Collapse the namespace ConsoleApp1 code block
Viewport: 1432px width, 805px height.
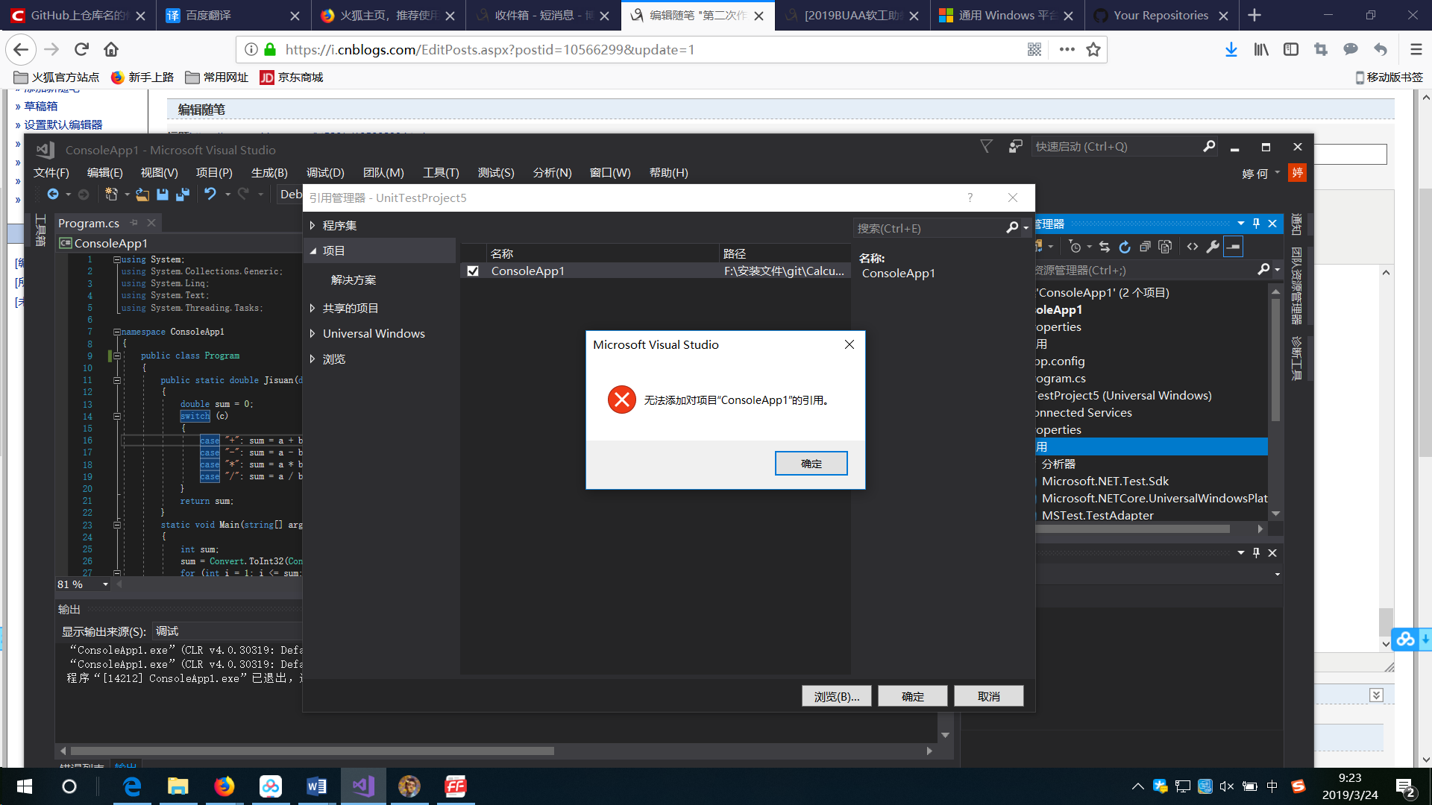[116, 332]
